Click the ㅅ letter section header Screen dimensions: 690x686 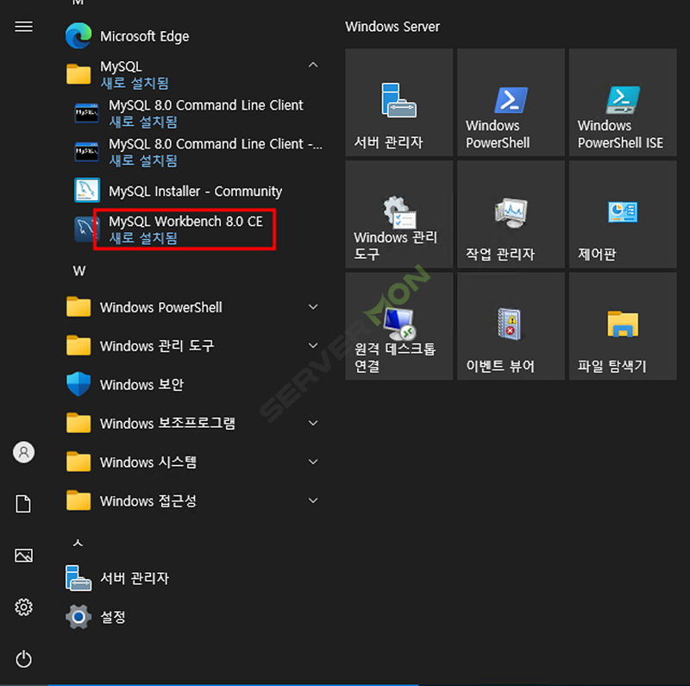click(x=78, y=543)
